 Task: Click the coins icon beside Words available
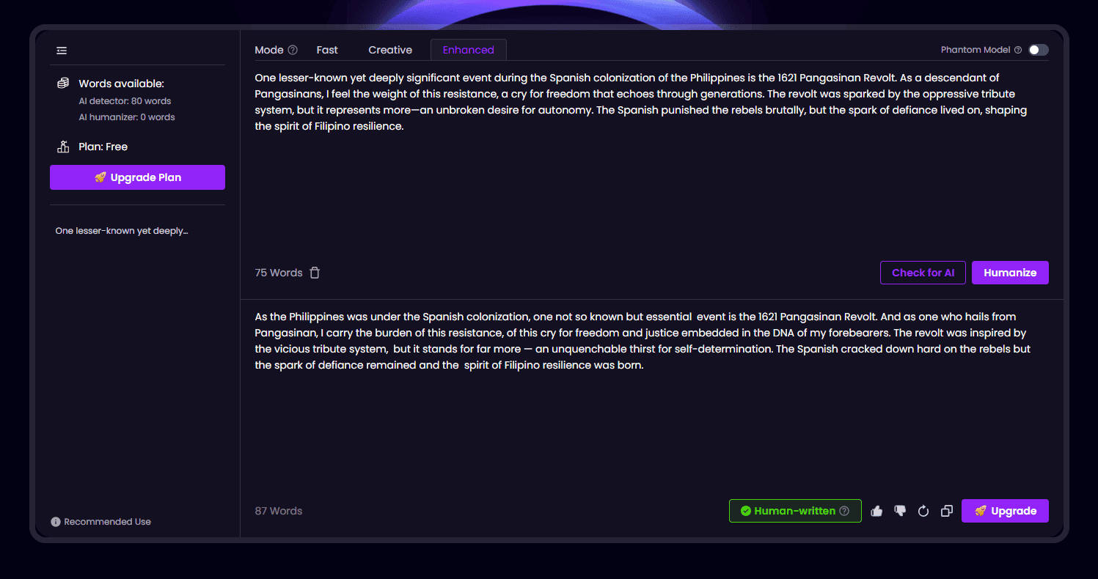pyautogui.click(x=63, y=84)
